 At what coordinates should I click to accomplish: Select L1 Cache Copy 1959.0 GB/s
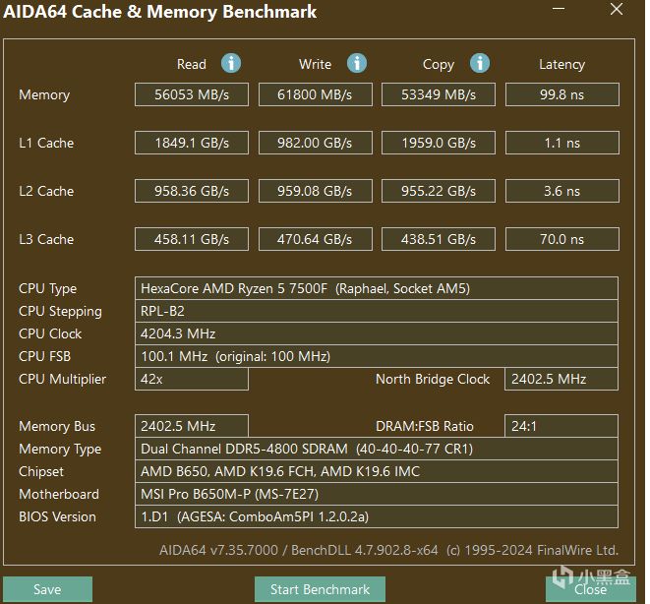coord(439,143)
